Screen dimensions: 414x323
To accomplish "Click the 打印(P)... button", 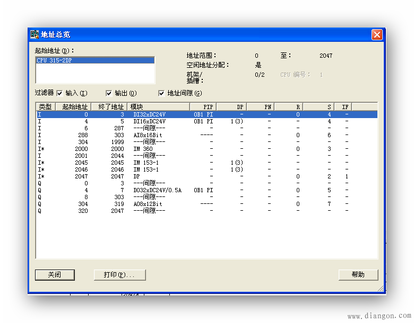I will (x=119, y=275).
